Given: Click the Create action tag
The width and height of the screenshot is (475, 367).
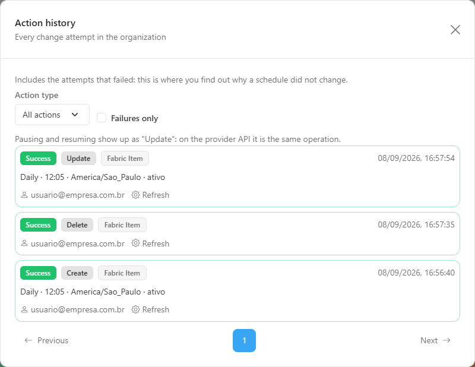Looking at the screenshot, I should pyautogui.click(x=77, y=273).
